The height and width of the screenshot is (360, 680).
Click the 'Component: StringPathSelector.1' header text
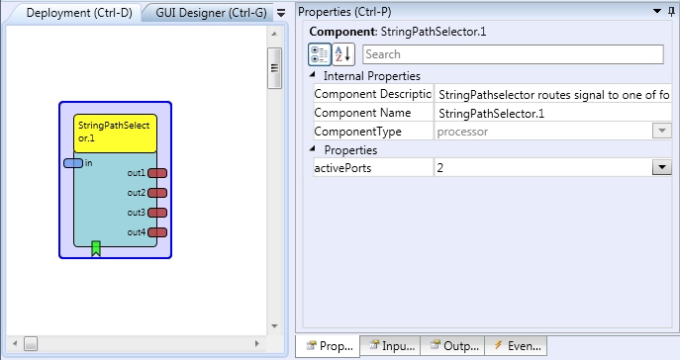398,32
